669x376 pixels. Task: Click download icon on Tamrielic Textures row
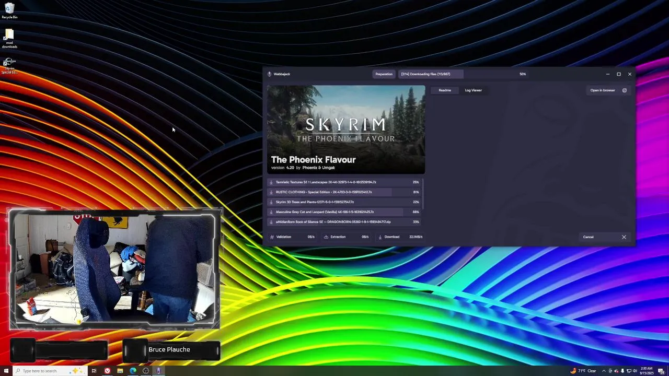271,182
